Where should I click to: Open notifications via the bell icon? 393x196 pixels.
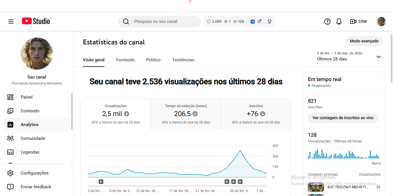click(339, 21)
